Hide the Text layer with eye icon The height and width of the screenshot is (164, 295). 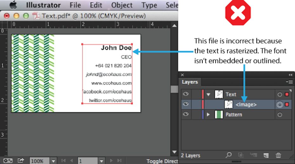[x=186, y=94]
